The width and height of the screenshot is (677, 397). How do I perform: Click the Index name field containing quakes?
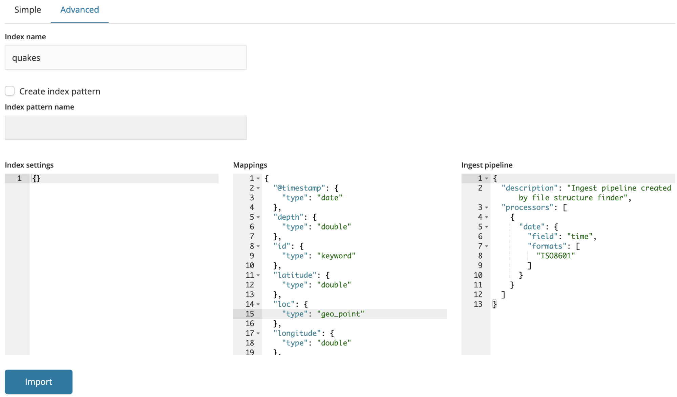coord(125,58)
